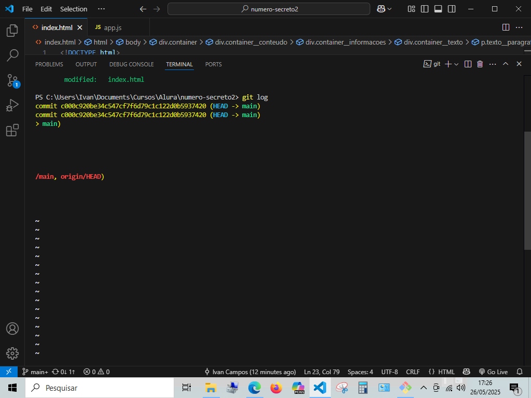
Task: Open remote window indicator in status bar
Action: pos(9,372)
